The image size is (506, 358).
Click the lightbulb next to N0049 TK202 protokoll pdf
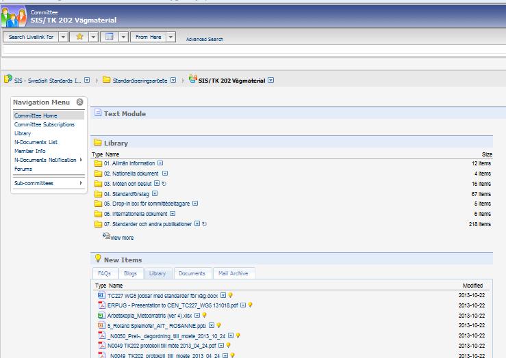click(x=229, y=345)
